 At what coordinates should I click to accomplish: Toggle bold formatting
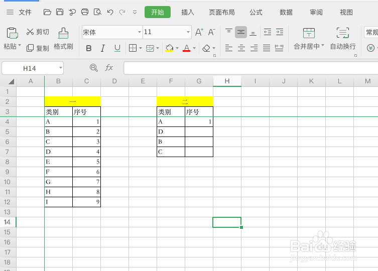[89, 48]
